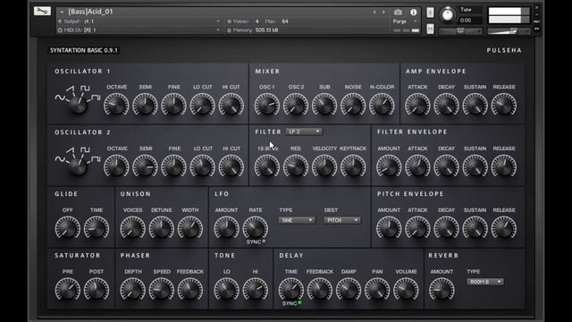Image resolution: width=572 pixels, height=322 pixels.
Task: Click the Max voices 64 field
Action: point(285,21)
